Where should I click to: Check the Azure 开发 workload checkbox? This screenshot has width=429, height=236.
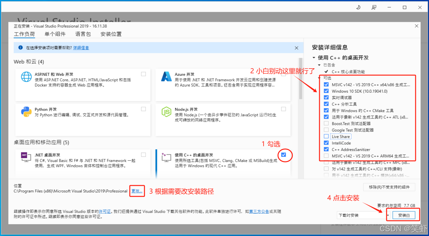pyautogui.click(x=283, y=74)
